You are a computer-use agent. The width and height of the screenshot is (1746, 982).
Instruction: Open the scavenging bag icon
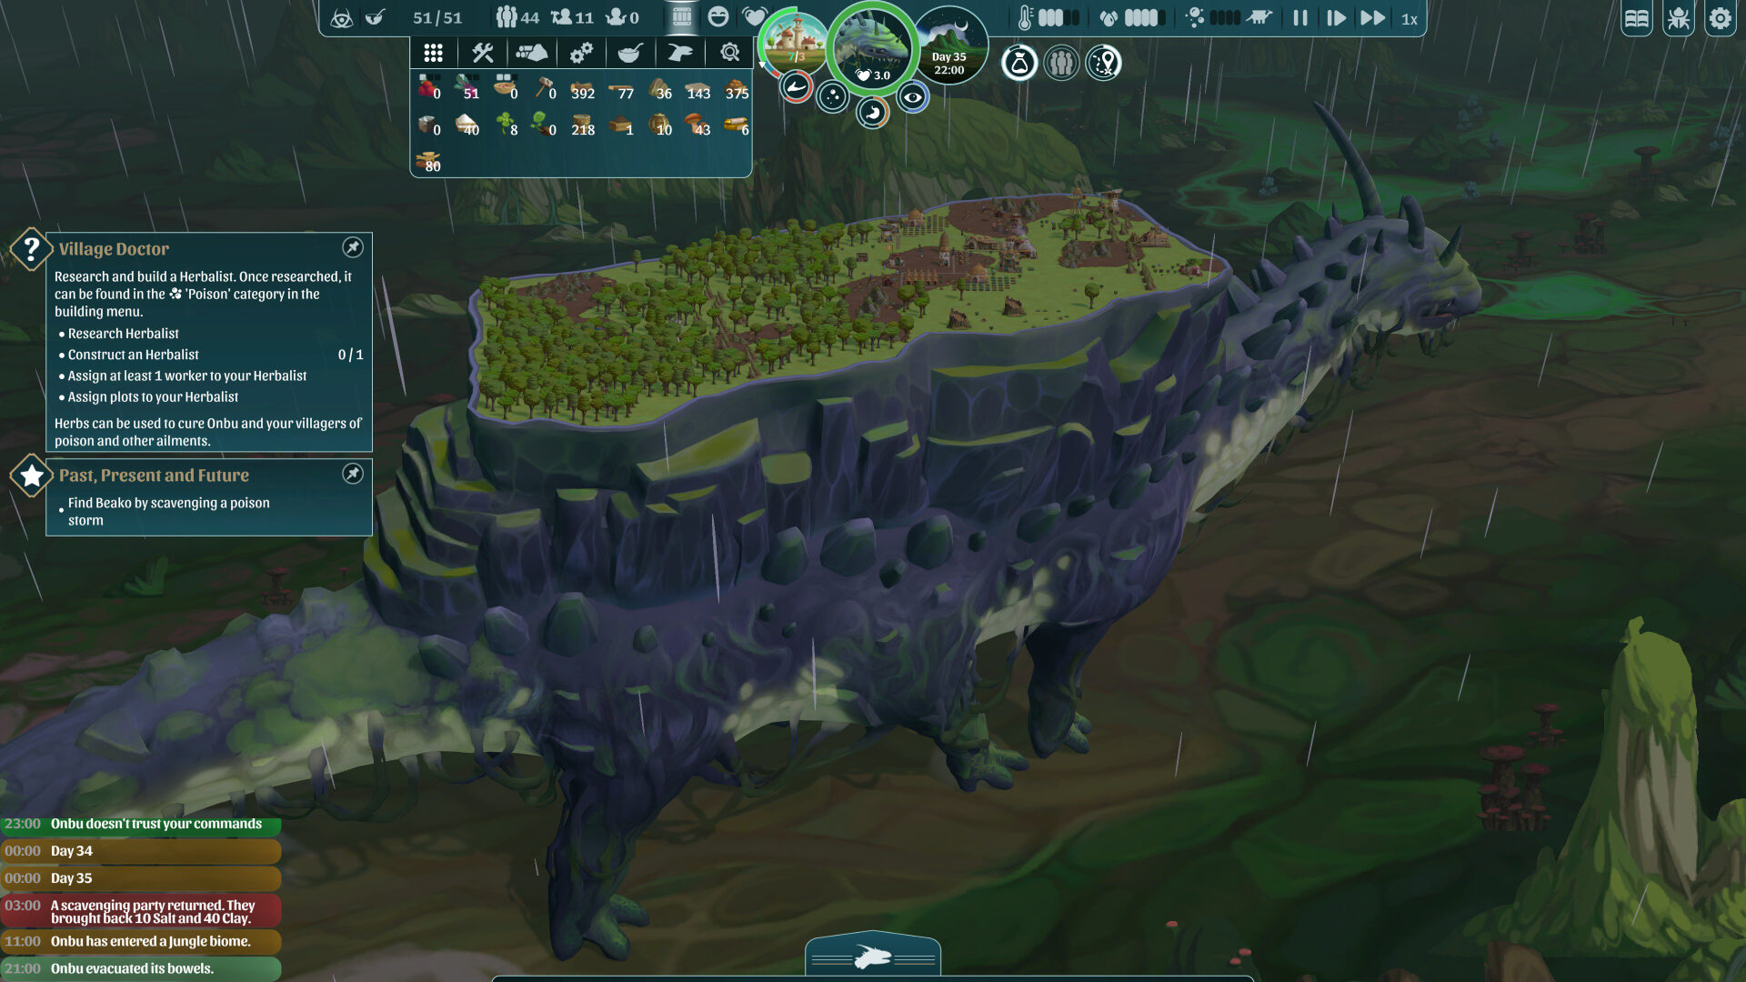[x=1019, y=64]
